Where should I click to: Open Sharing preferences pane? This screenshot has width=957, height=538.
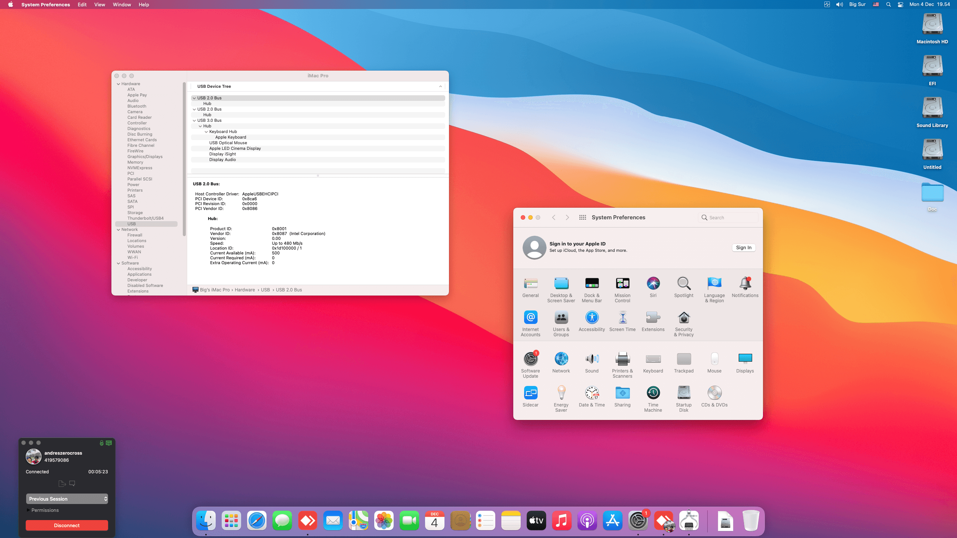click(x=622, y=397)
